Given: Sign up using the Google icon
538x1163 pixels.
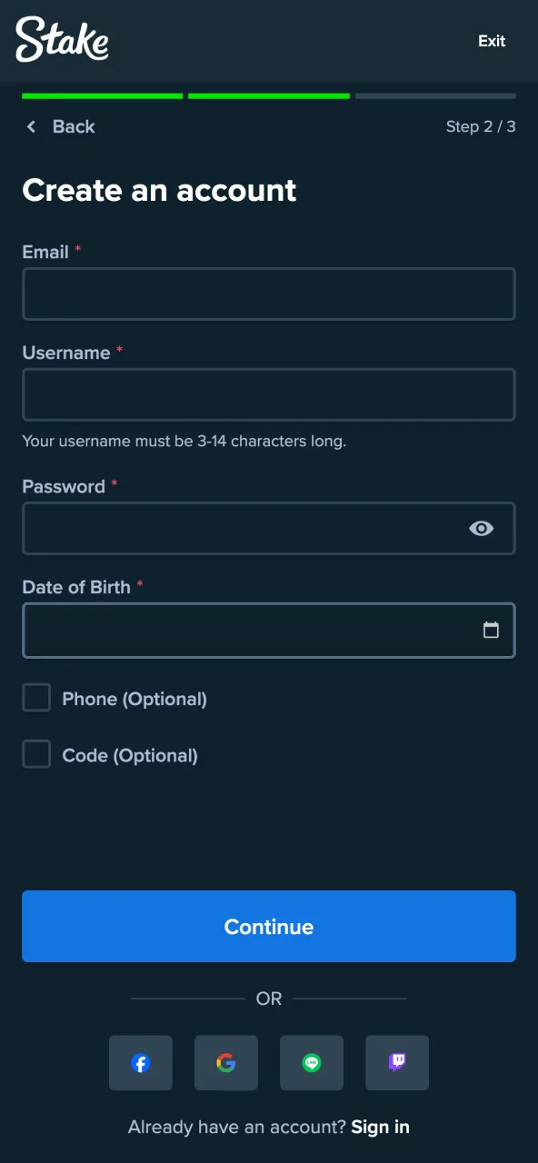Looking at the screenshot, I should point(226,1062).
